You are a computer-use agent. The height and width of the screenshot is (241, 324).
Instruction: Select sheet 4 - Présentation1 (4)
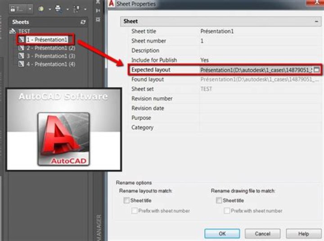click(51, 64)
